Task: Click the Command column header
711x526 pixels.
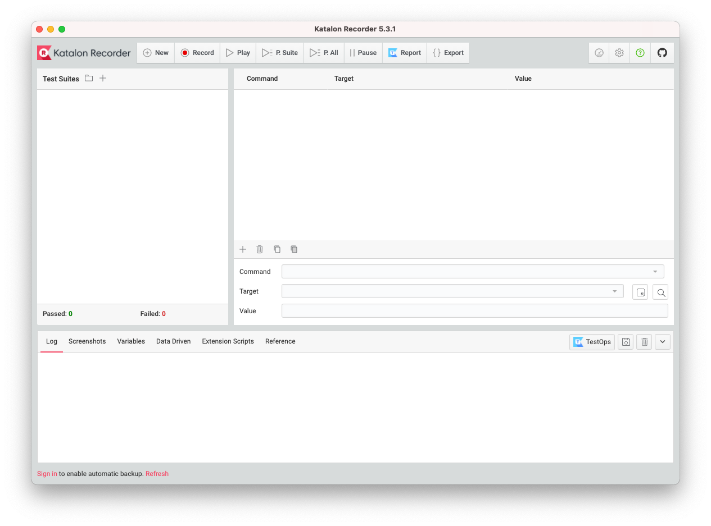Action: (262, 79)
